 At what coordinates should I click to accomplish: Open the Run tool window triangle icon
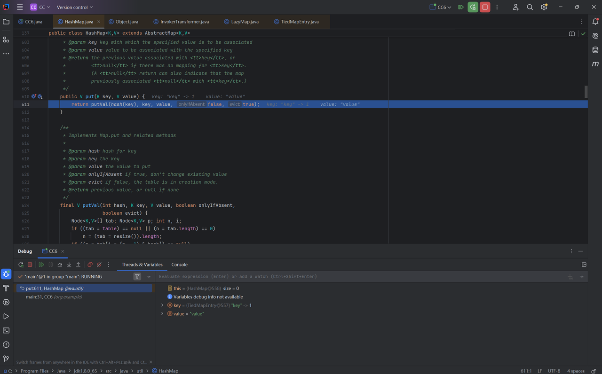pos(6,316)
